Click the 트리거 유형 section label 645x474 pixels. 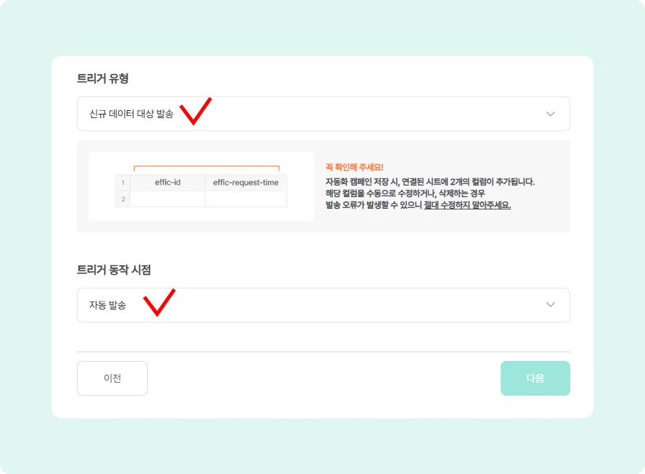click(103, 78)
